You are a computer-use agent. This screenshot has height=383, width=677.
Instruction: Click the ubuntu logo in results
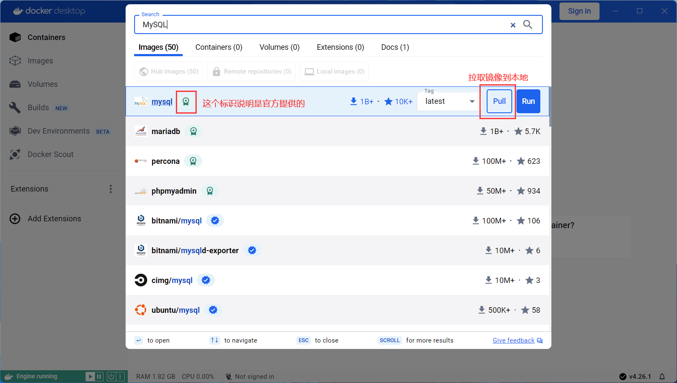point(141,310)
